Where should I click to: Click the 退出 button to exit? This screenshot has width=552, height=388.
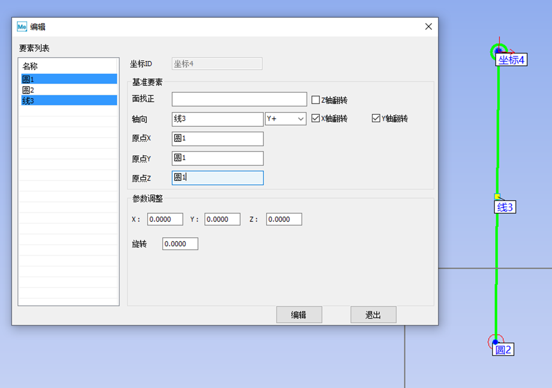(373, 314)
